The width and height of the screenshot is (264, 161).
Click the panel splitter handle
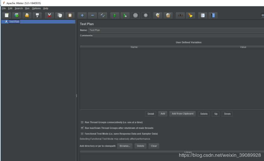[x=77, y=96]
